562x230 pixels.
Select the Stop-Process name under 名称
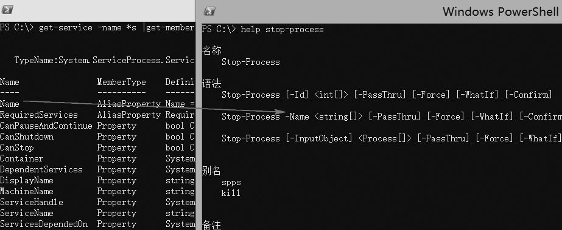[250, 62]
